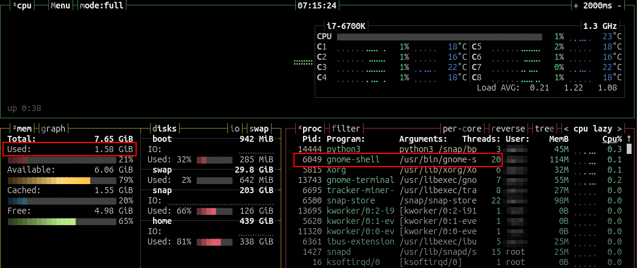Image resolution: width=637 pixels, height=268 pixels.
Task: Toggle the disks panel
Action: click(165, 129)
